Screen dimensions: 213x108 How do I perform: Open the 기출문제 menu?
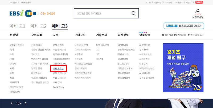[101, 35]
